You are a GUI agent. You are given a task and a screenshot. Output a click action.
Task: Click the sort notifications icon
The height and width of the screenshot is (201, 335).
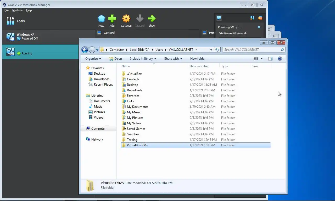tap(252, 18)
